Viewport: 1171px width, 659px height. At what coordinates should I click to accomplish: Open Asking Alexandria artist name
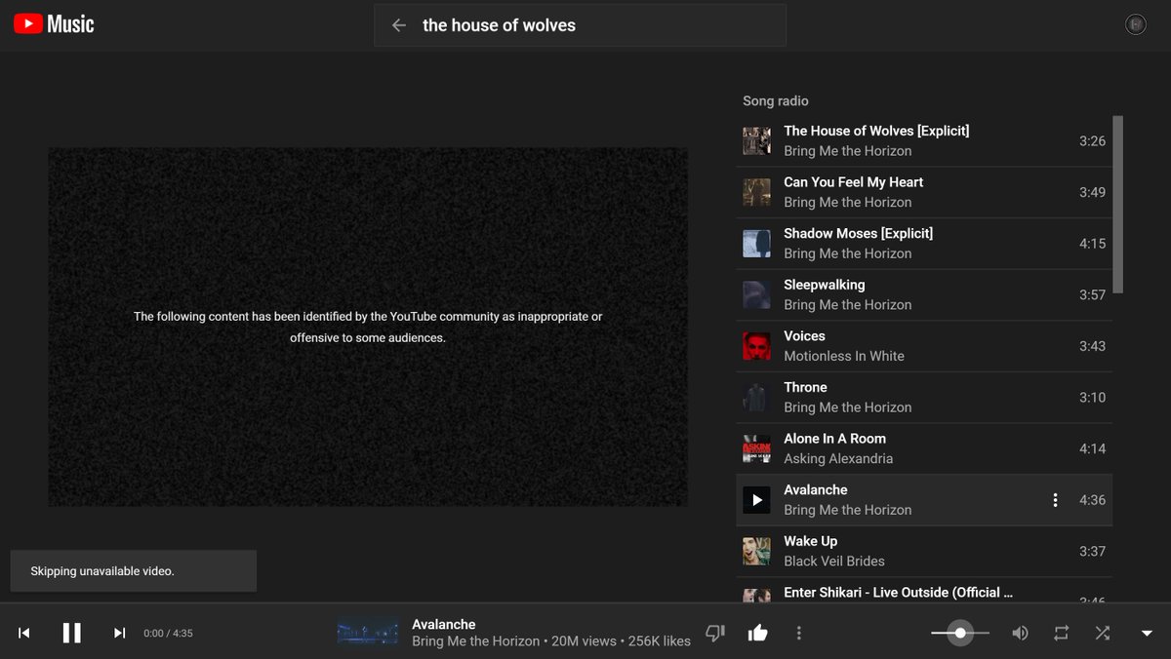point(838,458)
